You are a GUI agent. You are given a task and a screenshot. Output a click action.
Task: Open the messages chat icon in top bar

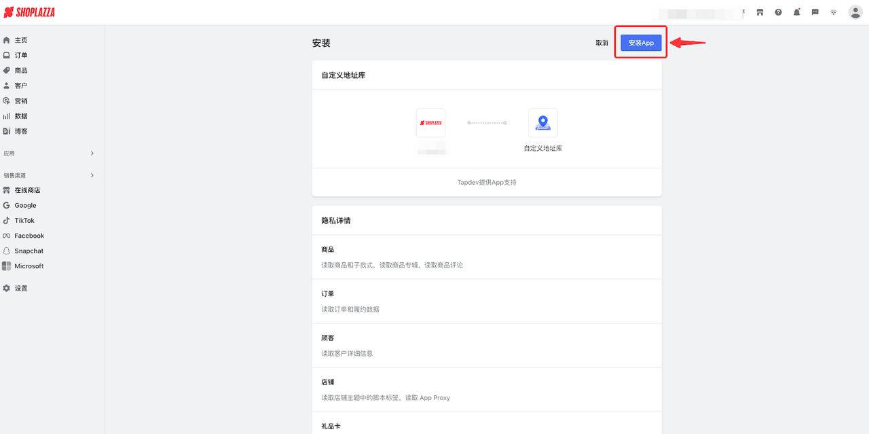point(815,12)
